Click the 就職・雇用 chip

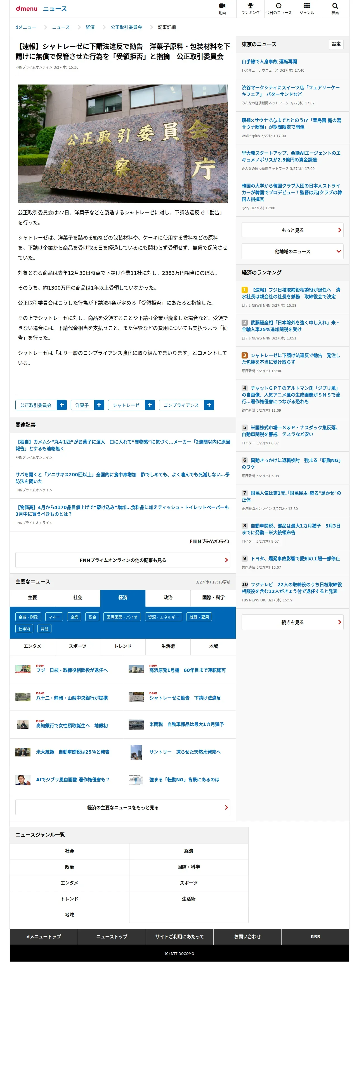coord(199,617)
